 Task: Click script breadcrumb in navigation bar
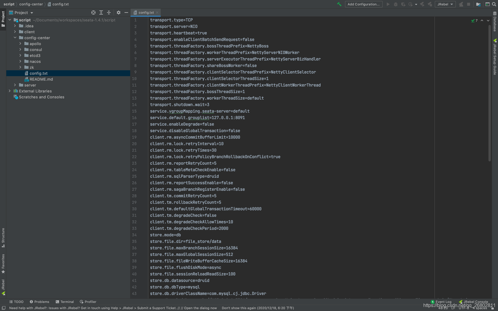(x=9, y=4)
